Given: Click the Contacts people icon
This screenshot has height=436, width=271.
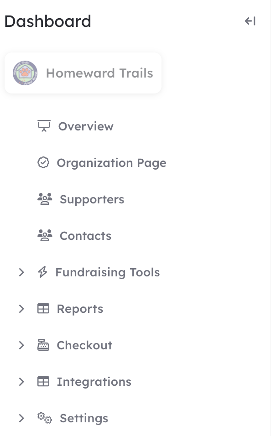Looking at the screenshot, I should (45, 235).
